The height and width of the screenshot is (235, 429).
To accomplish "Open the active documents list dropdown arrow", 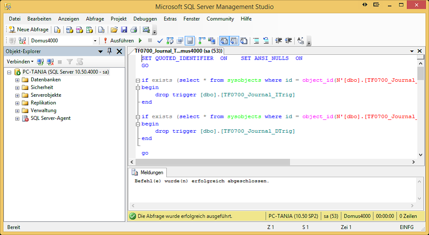I will pyautogui.click(x=412, y=51).
